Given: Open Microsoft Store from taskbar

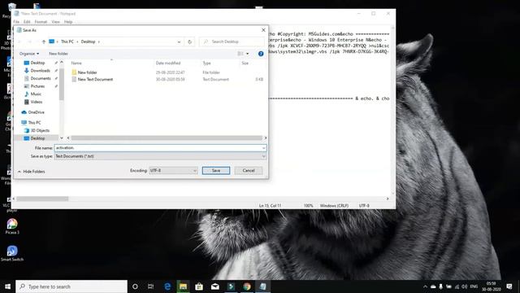Looking at the screenshot, I should (199, 286).
